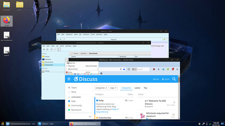The height and width of the screenshot is (126, 225).
Task: Click the bookmark star in Firefox address bar
Action: tap(124, 69)
